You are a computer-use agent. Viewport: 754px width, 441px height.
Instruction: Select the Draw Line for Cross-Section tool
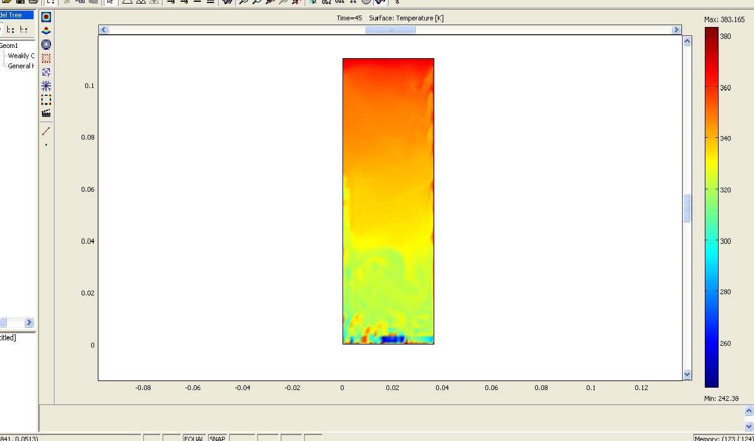[46, 131]
